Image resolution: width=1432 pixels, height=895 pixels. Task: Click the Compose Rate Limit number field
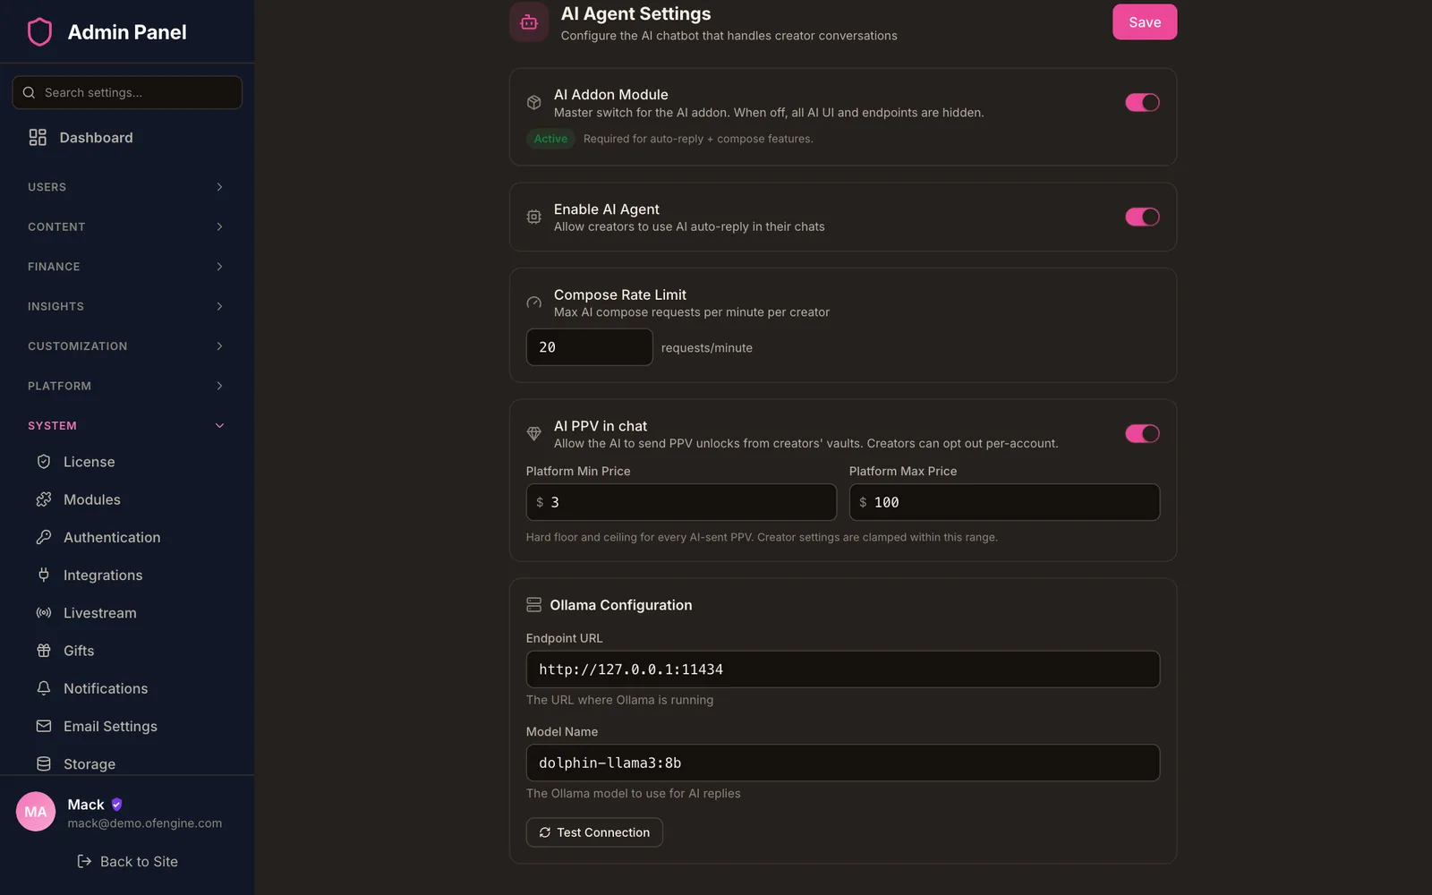pyautogui.click(x=589, y=347)
